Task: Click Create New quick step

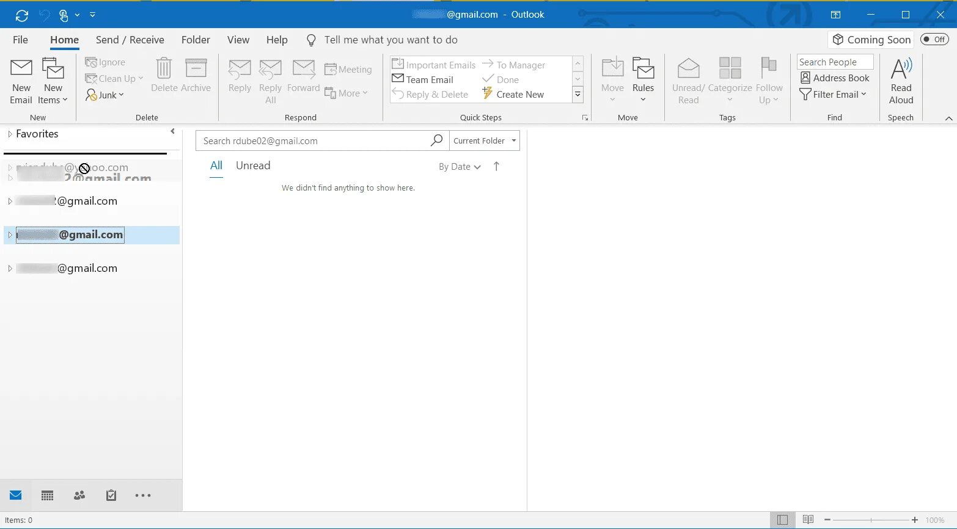Action: click(x=513, y=94)
